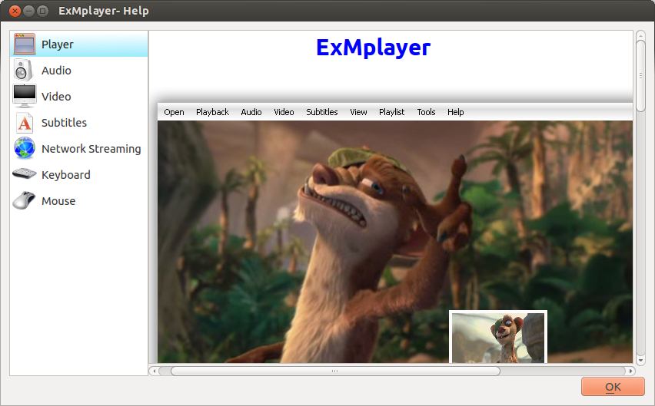Open the Video help section
Viewport: 655px width, 406px height.
(x=79, y=96)
